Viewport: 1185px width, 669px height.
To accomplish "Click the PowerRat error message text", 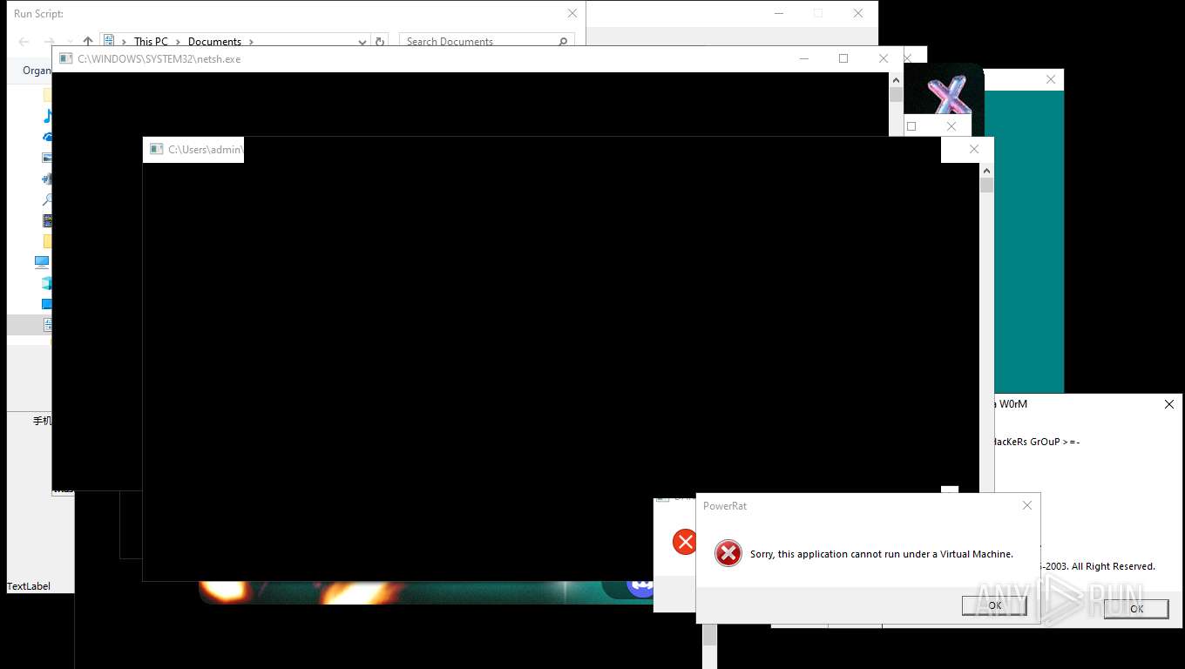I will pos(882,554).
